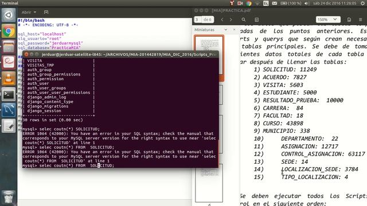Open file options icon in PDF viewer

(x=349, y=20)
